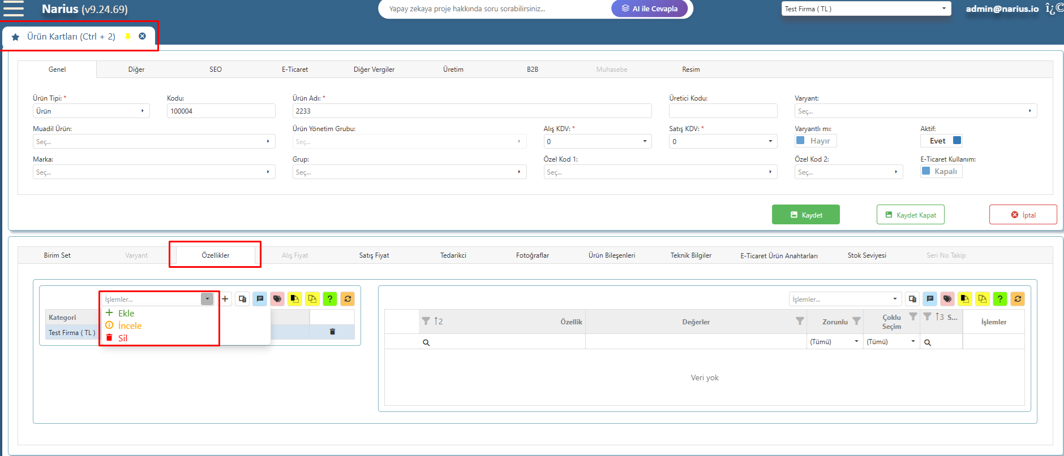Viewport: 1064px width, 456px height.
Task: Toggle the E-Ticaret Kullanım switch
Action: tap(942, 171)
